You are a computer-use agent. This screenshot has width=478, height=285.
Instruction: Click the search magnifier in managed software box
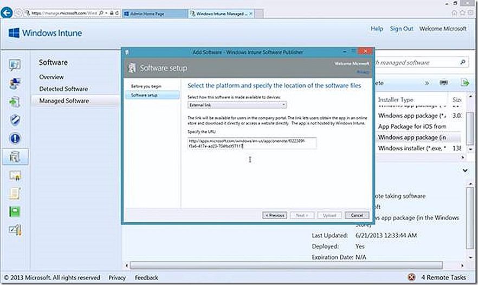click(462, 62)
